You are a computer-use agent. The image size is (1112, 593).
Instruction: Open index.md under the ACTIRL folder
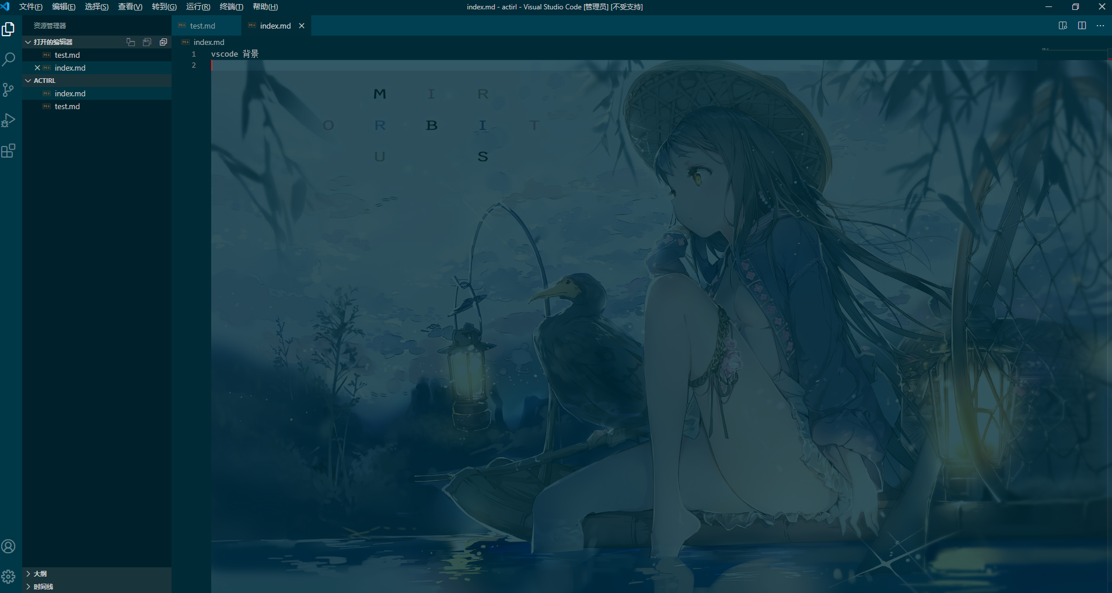97,93
